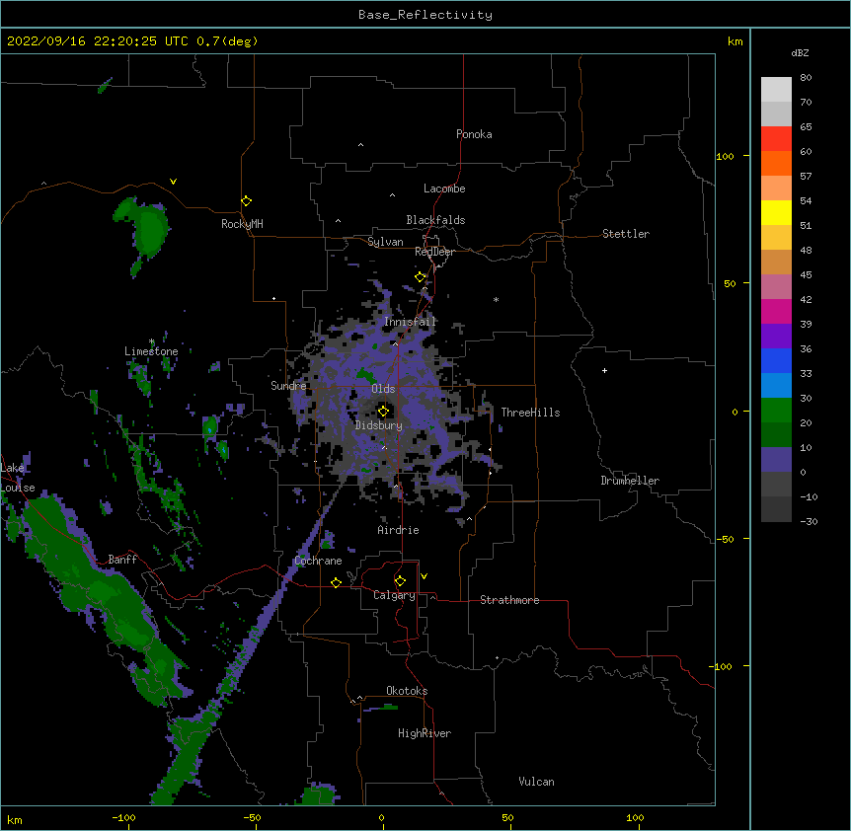This screenshot has height=831, width=851.
Task: Select the Ponoka city label
Action: 474,134
